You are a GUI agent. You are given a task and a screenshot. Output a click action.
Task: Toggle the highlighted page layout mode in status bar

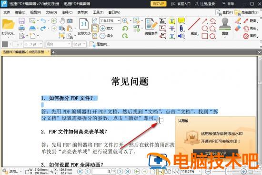160,172
